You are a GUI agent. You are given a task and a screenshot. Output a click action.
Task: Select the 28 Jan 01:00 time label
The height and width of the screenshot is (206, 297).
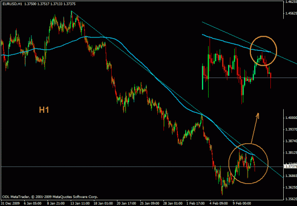click(173, 203)
